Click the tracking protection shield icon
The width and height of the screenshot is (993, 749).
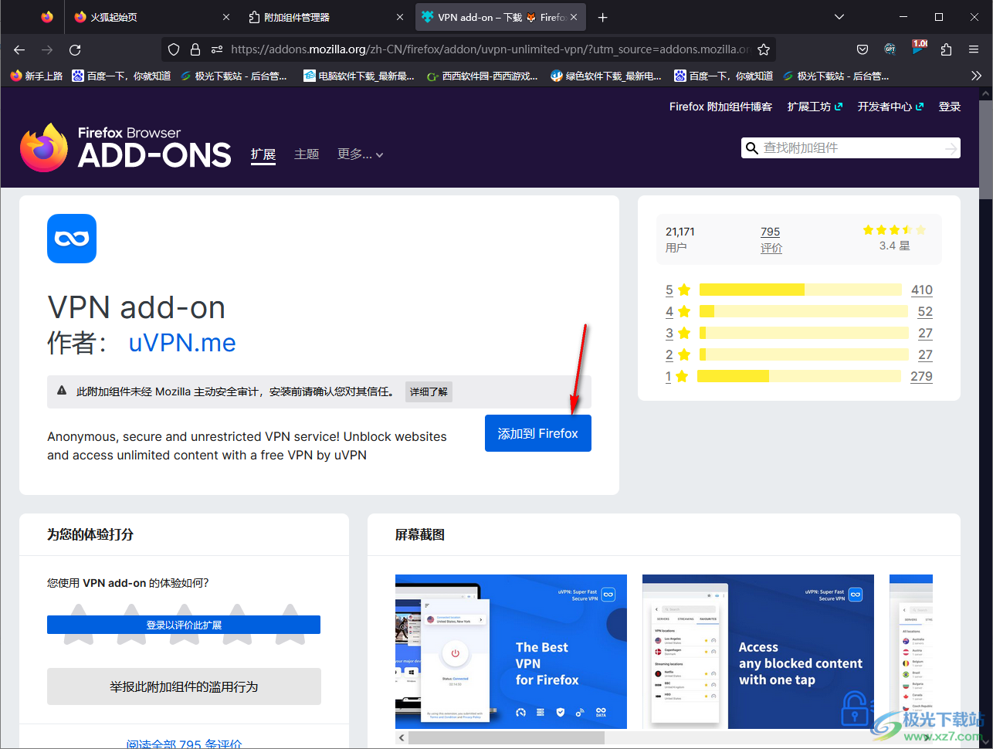pyautogui.click(x=174, y=49)
